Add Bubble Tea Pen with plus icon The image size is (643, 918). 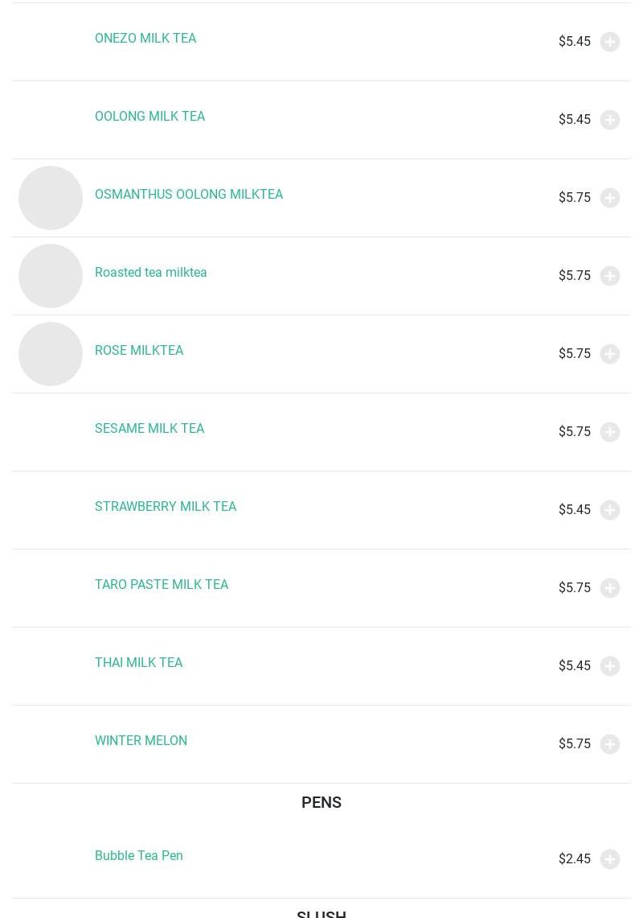coord(609,859)
